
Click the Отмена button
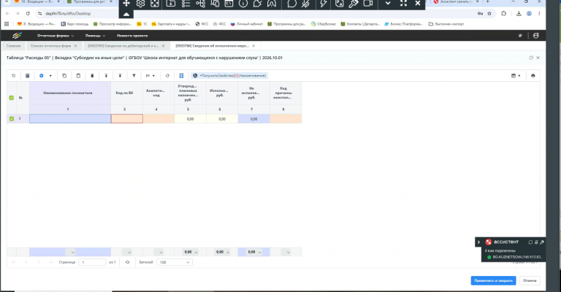point(530,280)
